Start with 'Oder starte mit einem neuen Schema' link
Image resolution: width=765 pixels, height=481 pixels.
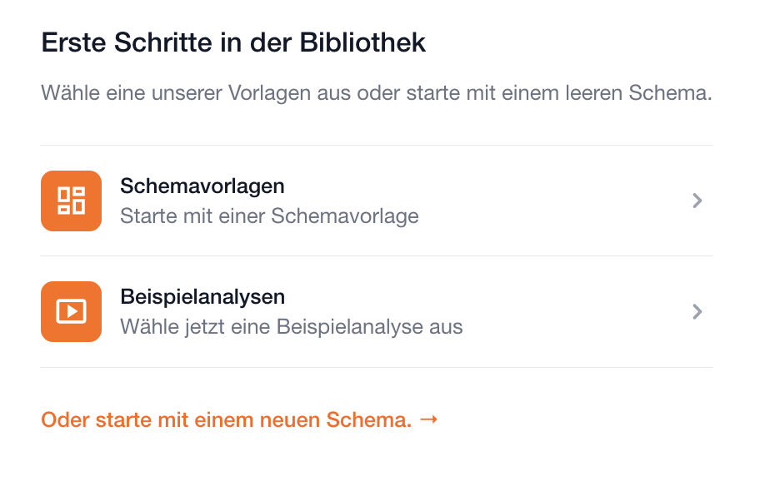point(227,420)
